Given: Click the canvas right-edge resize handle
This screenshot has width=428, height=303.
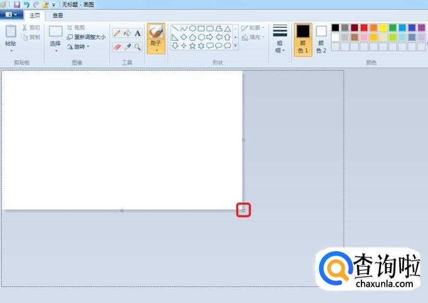Looking at the screenshot, I should click(x=243, y=140).
